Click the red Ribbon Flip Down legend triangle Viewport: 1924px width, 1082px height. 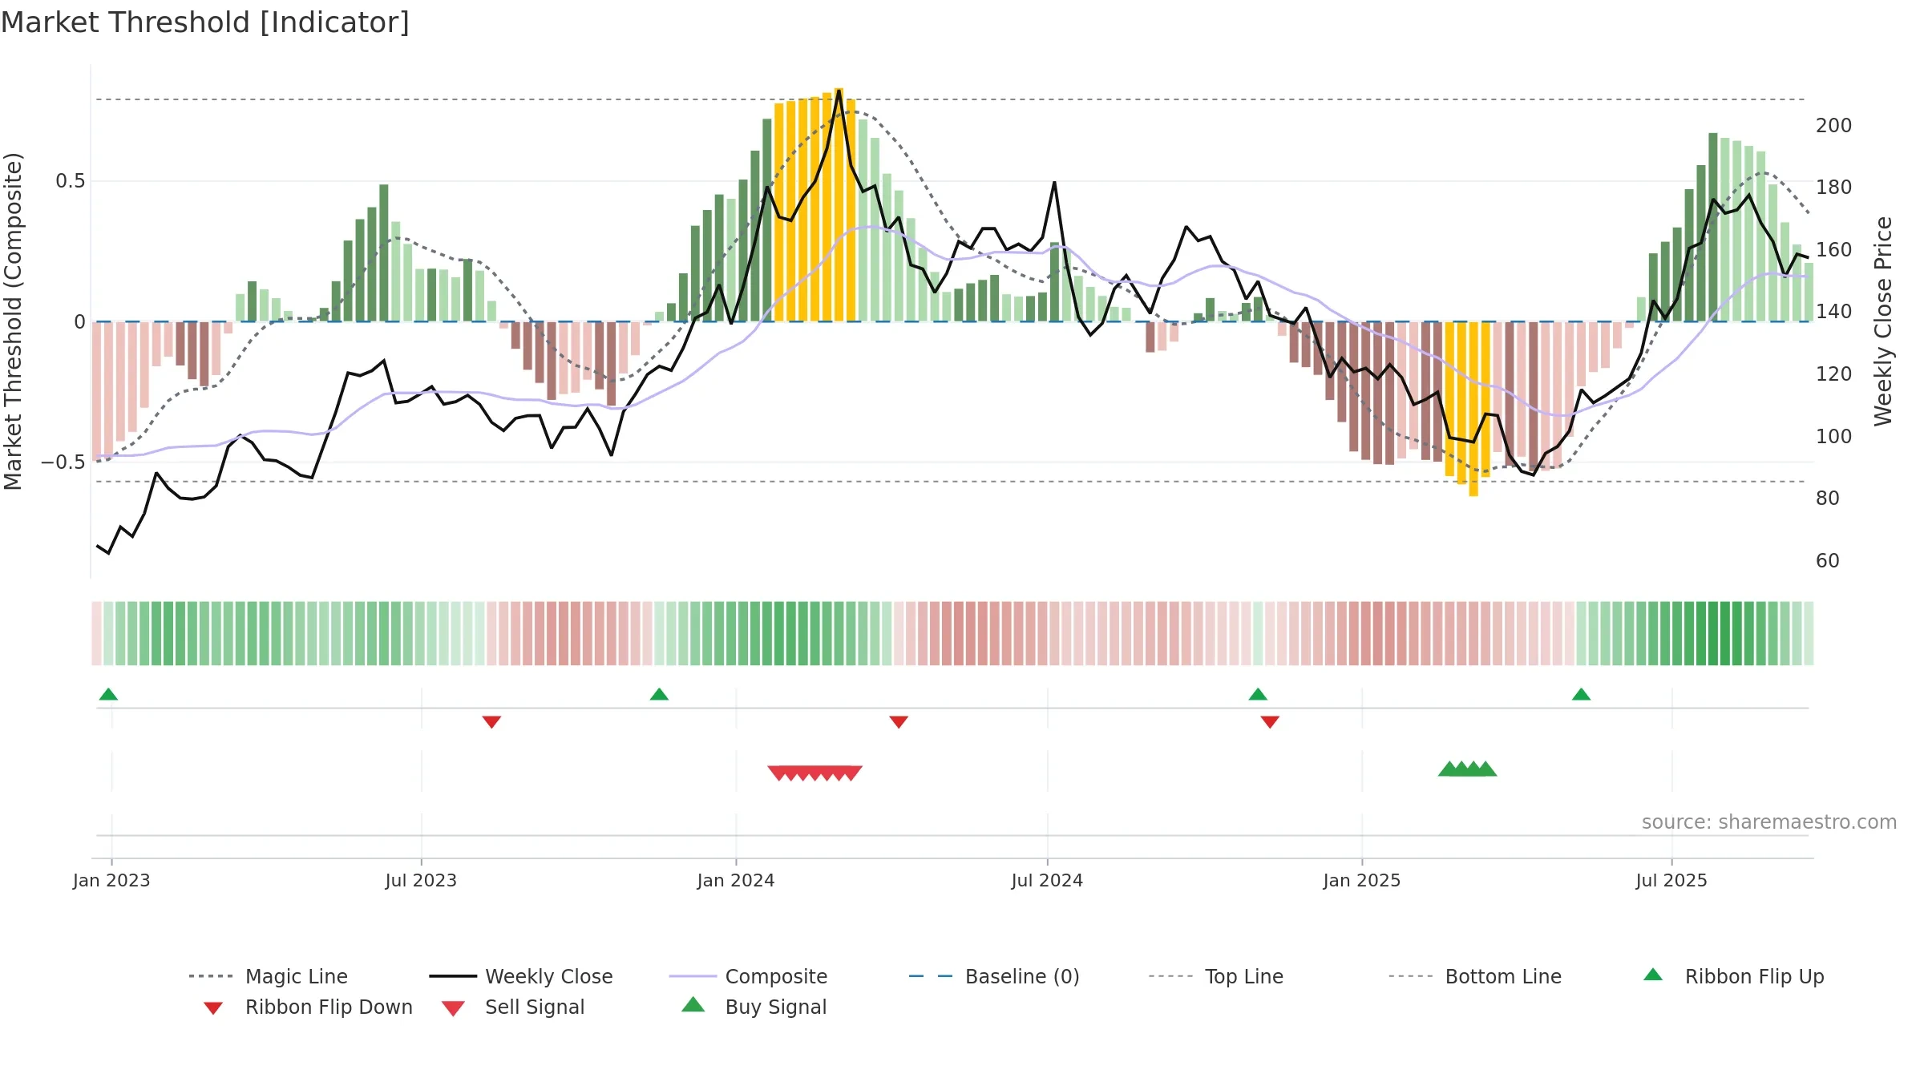pyautogui.click(x=213, y=1008)
